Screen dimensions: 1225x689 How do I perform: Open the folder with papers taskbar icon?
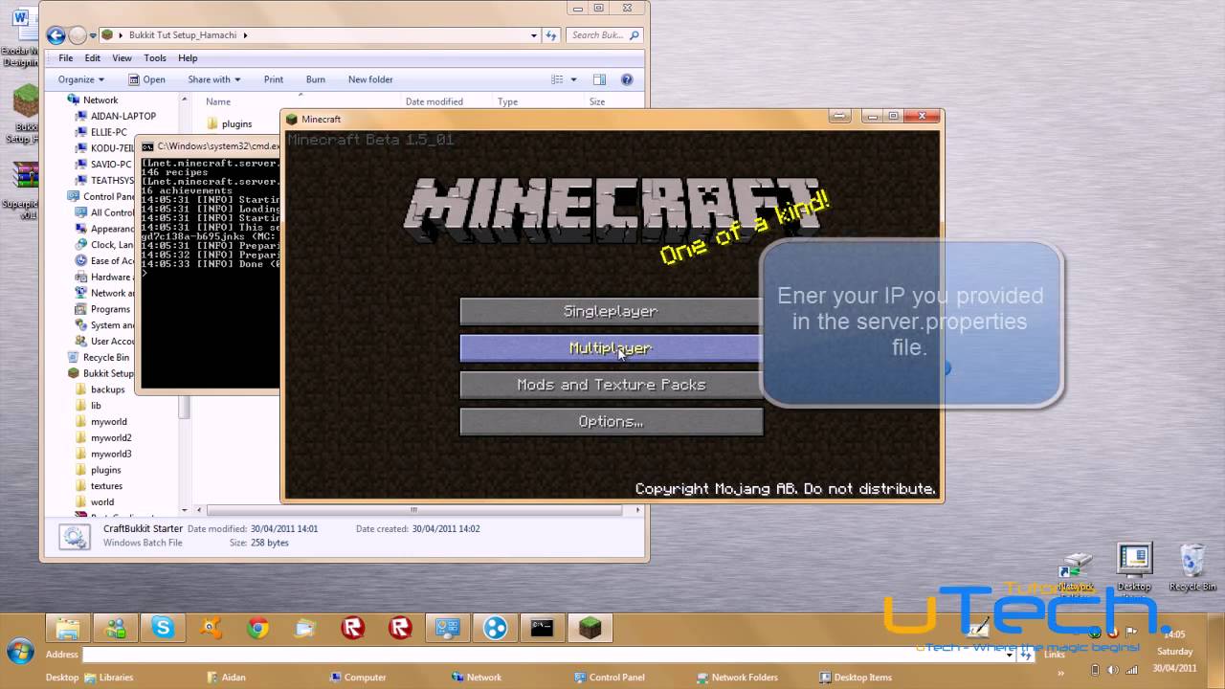click(305, 629)
